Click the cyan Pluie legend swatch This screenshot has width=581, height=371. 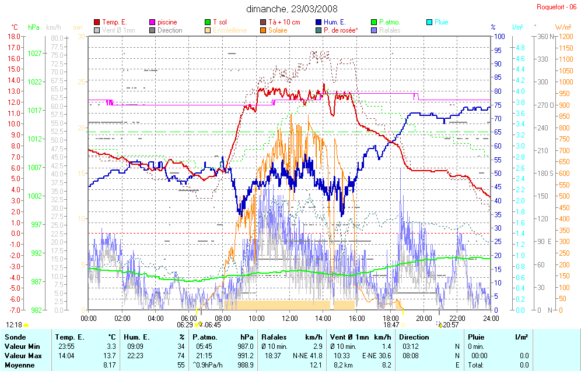click(429, 22)
